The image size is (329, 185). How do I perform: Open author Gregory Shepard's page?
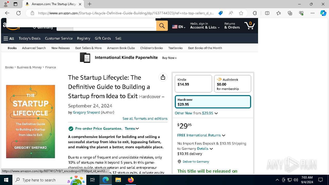pos(86,112)
